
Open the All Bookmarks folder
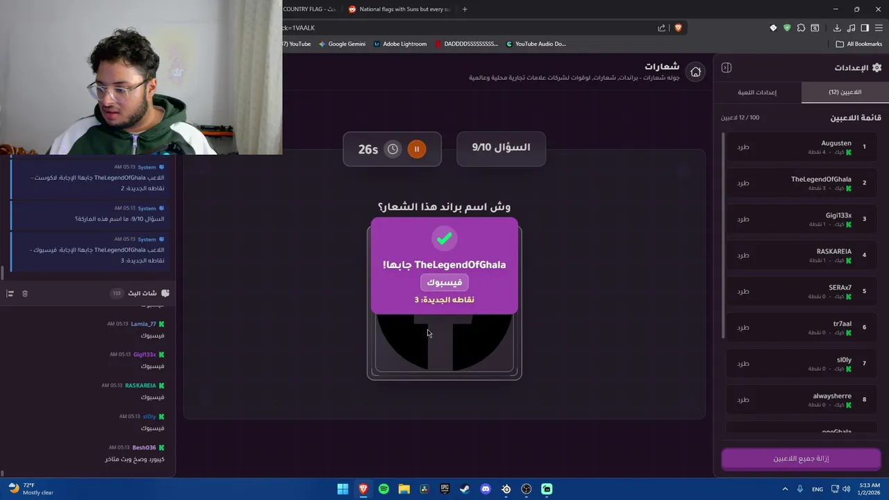point(859,44)
